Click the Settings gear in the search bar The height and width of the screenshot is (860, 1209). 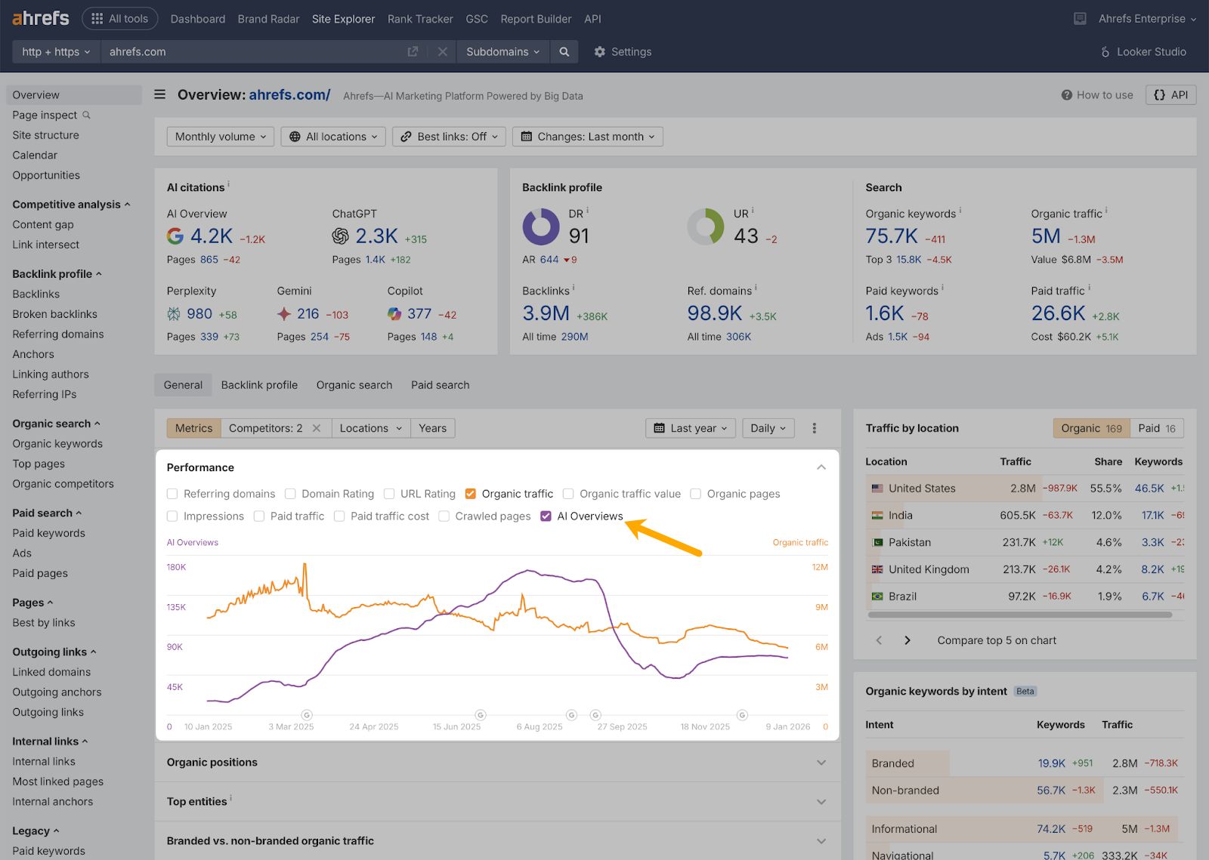click(600, 51)
